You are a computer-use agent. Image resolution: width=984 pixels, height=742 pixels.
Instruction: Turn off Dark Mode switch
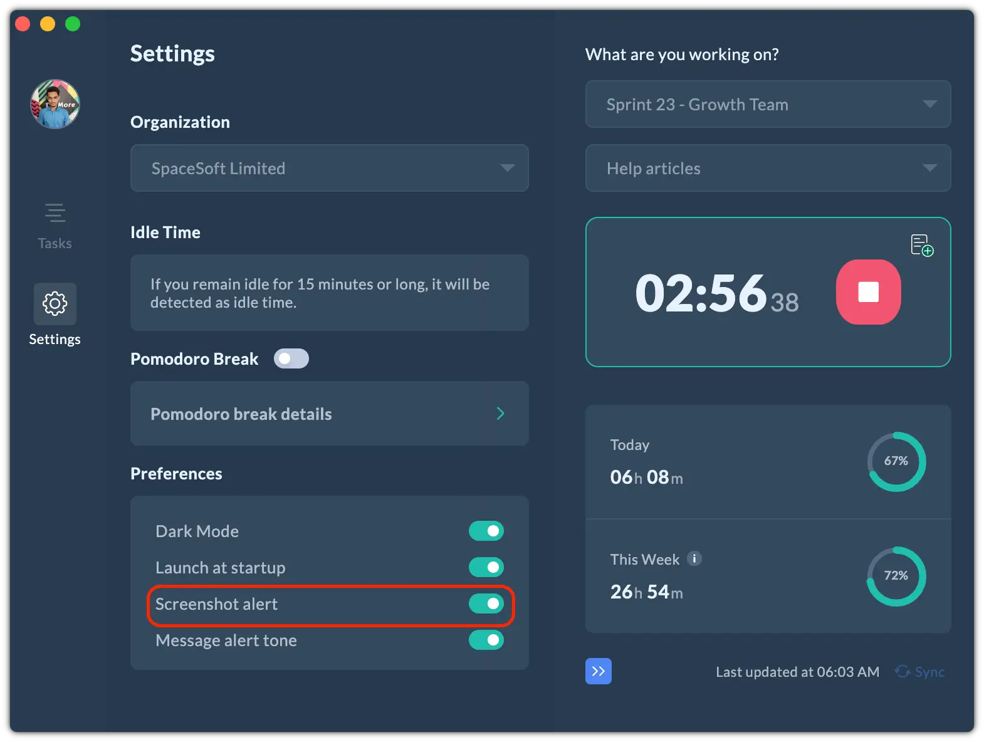click(486, 531)
